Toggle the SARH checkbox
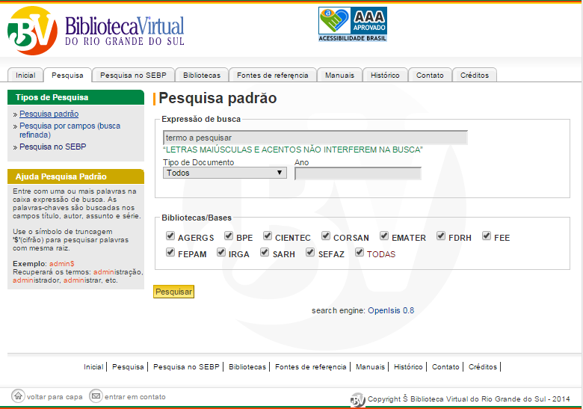This screenshot has width=583, height=409. pos(265,252)
